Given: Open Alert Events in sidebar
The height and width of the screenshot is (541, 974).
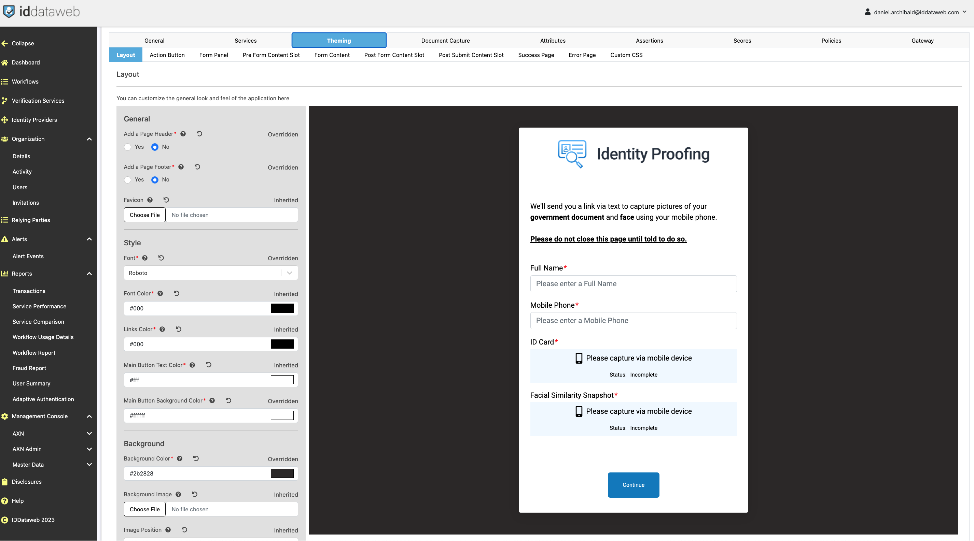Looking at the screenshot, I should 28,256.
